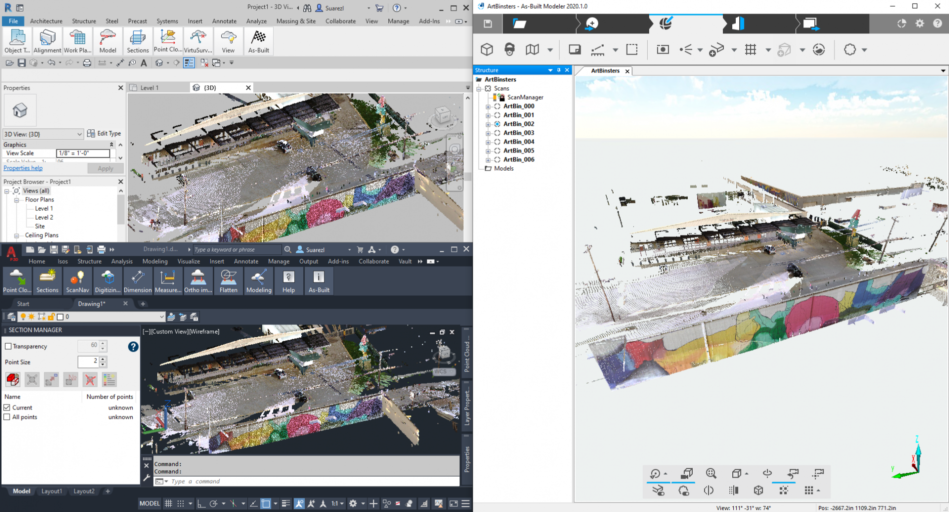Click the save disk icon in As-Built Modeler
This screenshot has height=512, width=949.
(x=488, y=23)
